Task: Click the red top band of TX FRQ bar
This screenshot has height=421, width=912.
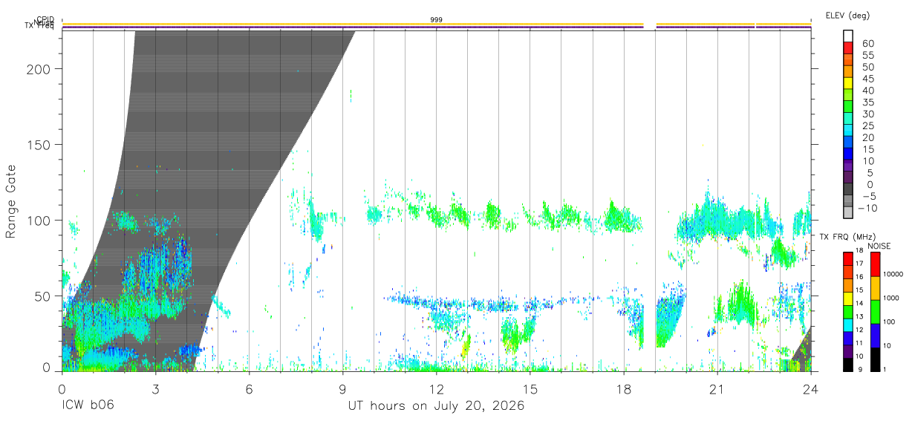Action: point(848,258)
